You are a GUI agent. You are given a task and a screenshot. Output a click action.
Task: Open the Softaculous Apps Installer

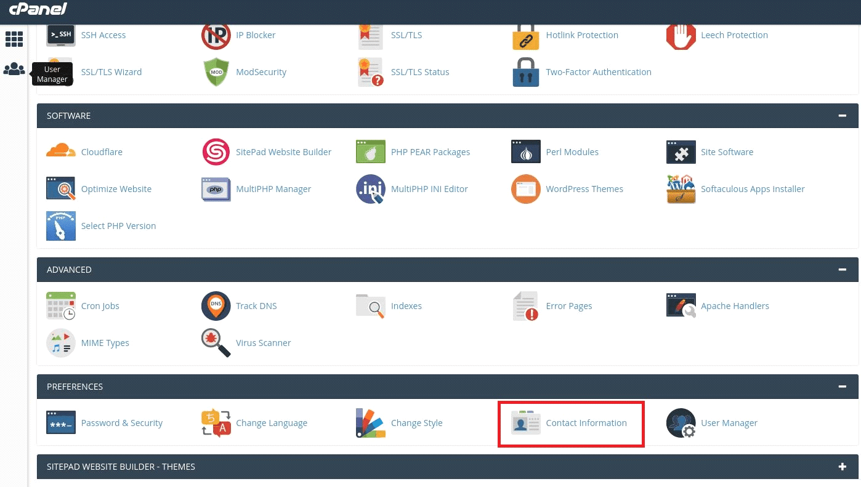(x=753, y=188)
